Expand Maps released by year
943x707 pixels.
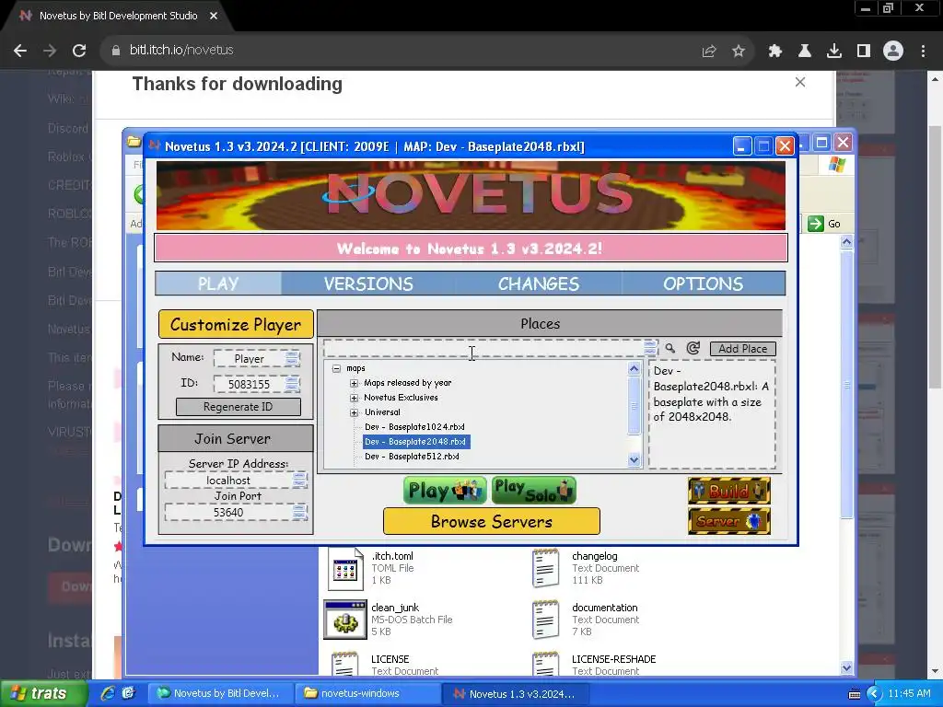click(355, 383)
